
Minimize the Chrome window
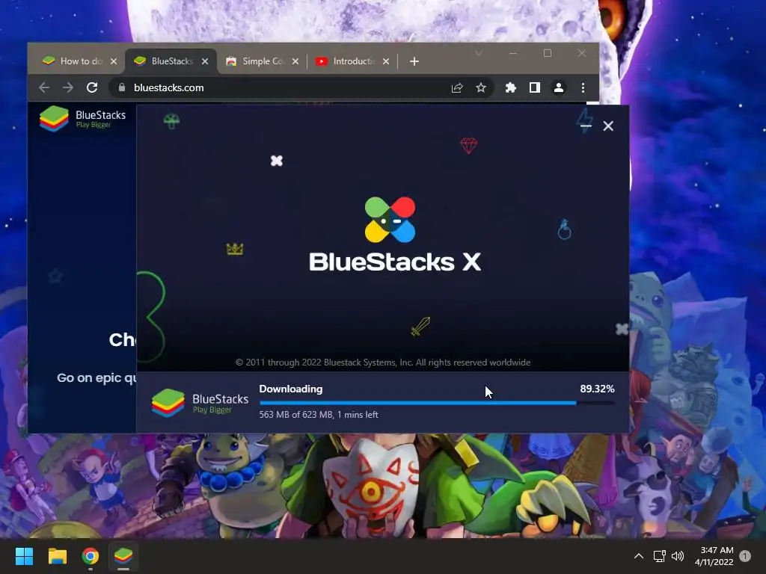click(x=513, y=53)
